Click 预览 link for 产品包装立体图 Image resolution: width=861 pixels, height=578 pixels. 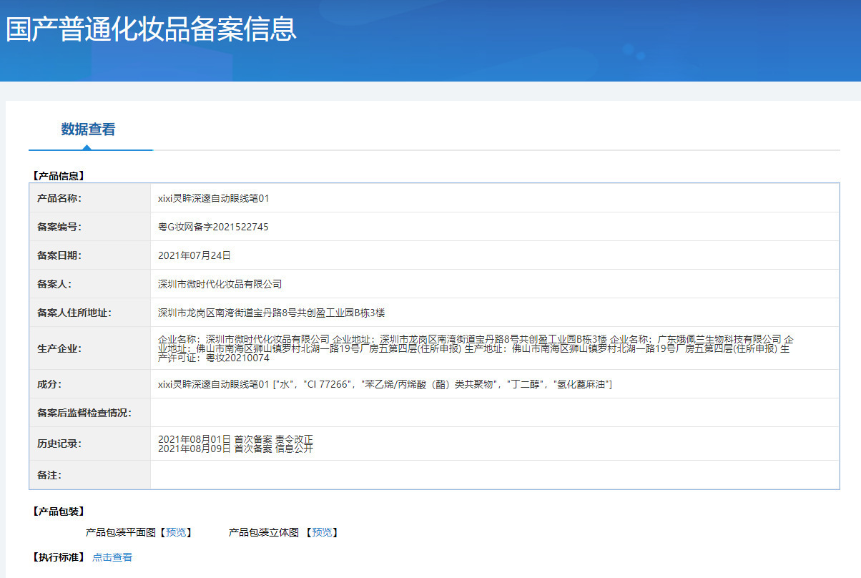click(321, 532)
